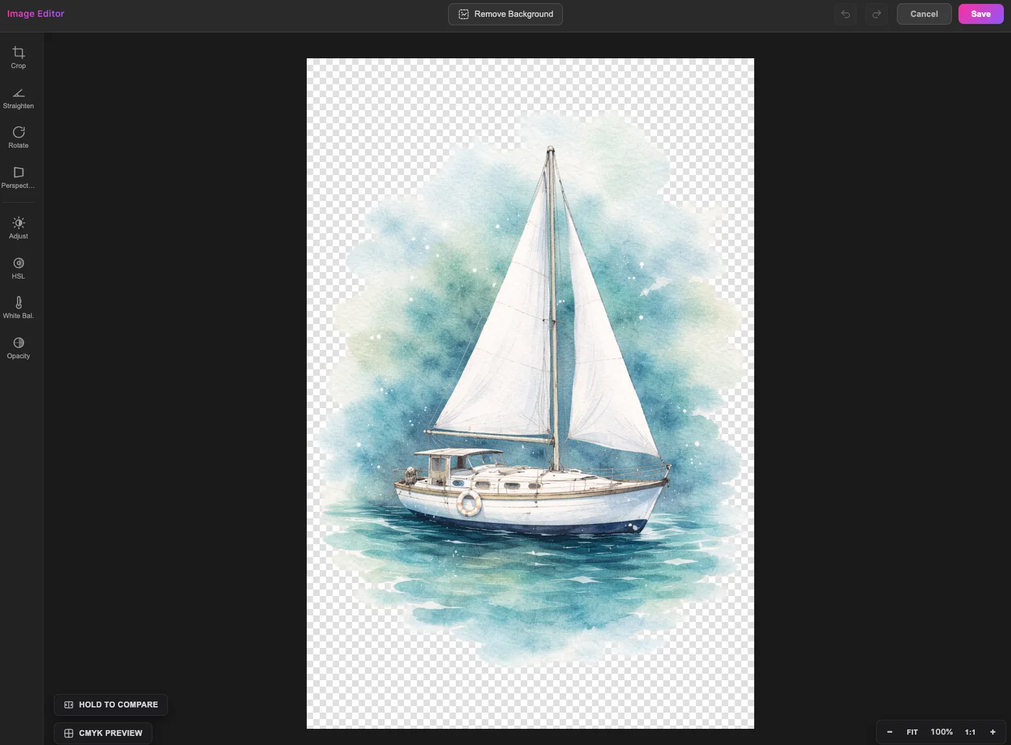The width and height of the screenshot is (1011, 745).
Task: Open White Balance settings
Action: (x=18, y=308)
